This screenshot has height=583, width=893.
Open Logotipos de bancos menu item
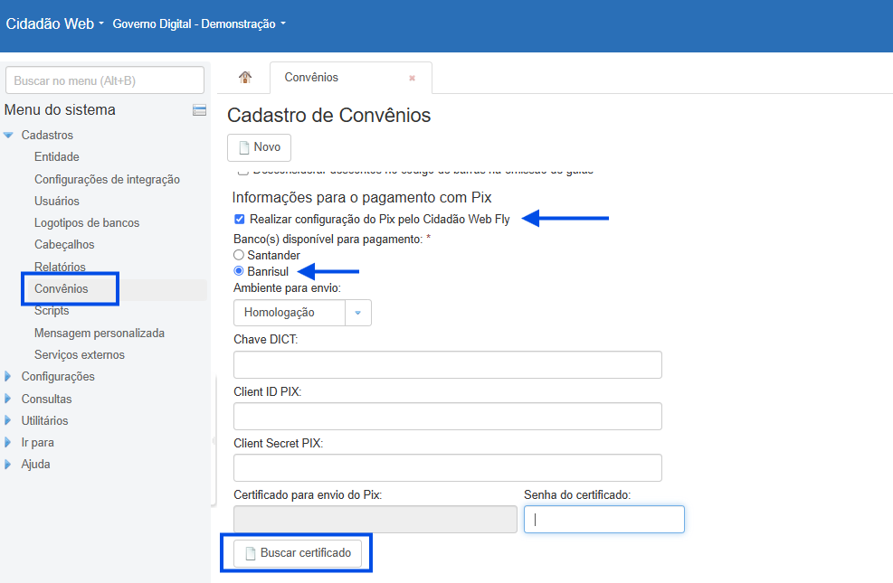pyautogui.click(x=87, y=223)
